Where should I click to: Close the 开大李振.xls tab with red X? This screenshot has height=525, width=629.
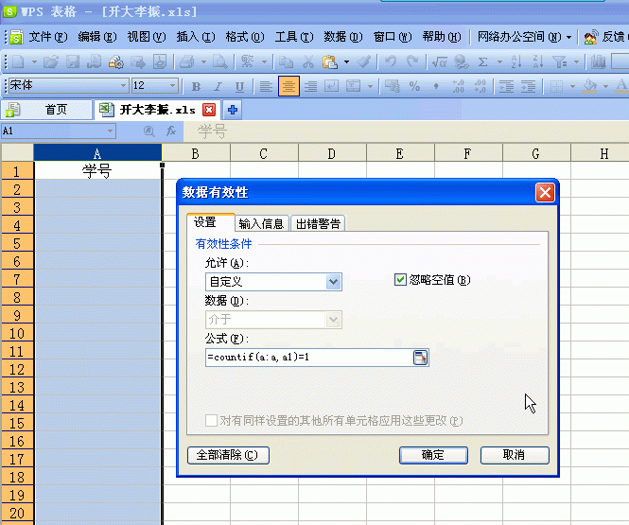[209, 110]
